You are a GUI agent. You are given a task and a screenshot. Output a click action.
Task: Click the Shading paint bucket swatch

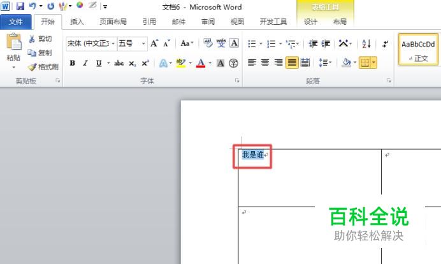(346, 62)
